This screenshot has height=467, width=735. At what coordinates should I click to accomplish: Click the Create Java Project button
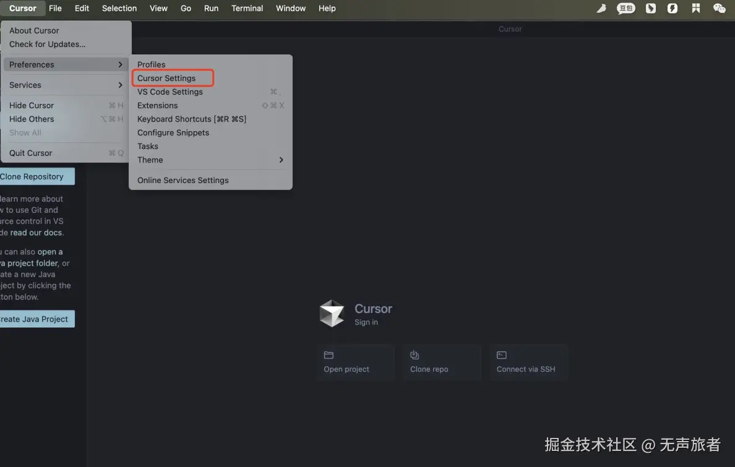coord(37,319)
